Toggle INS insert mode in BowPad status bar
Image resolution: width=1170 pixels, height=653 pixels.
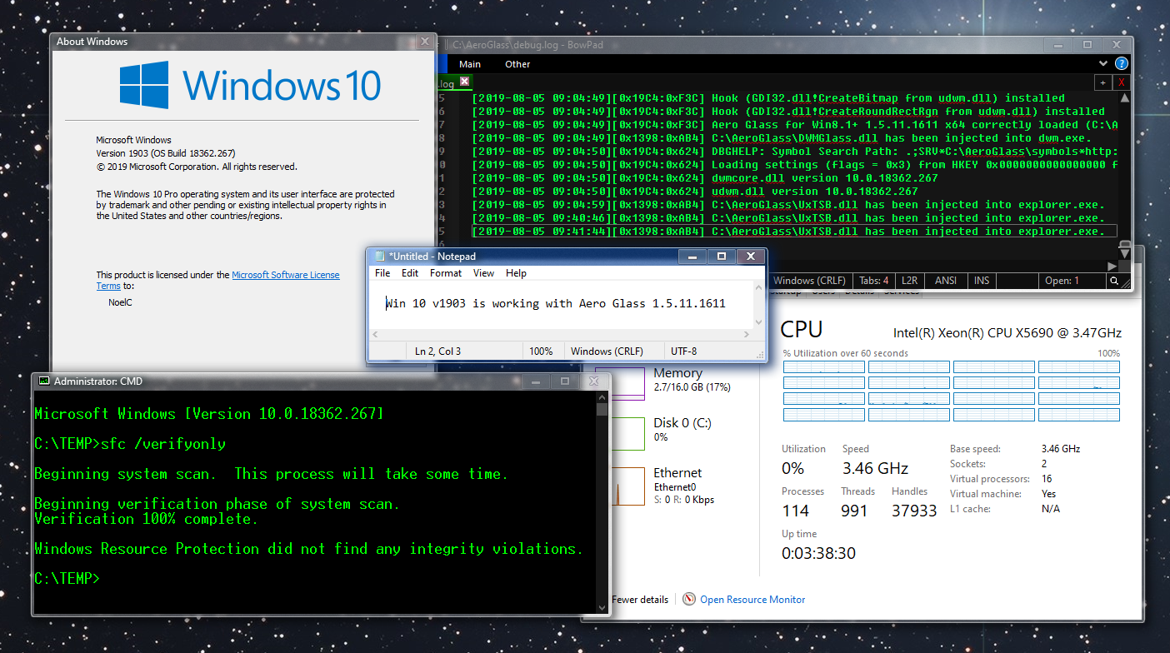click(982, 281)
